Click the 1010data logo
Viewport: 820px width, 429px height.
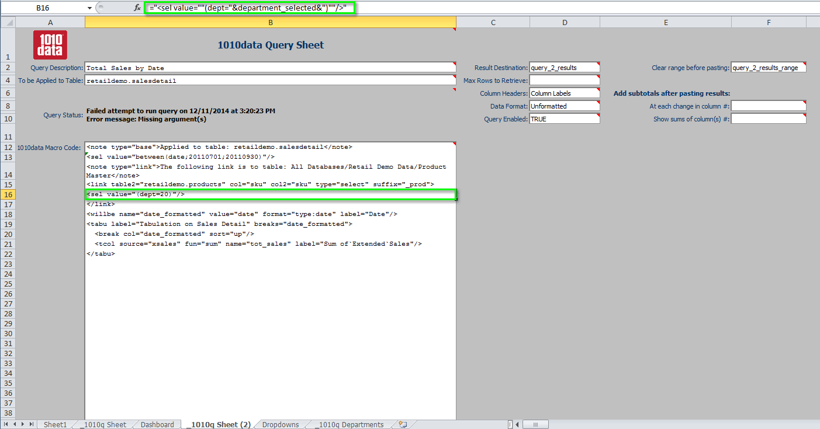[50, 45]
